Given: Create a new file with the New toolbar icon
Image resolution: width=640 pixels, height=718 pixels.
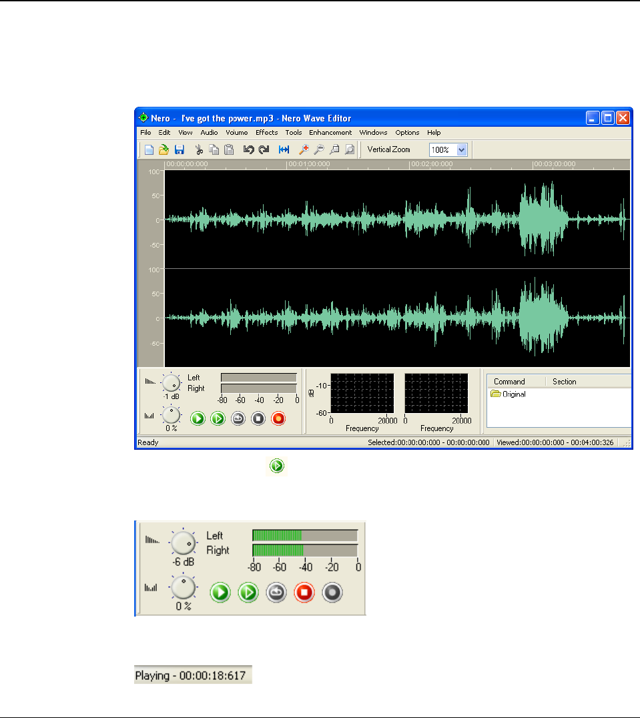Looking at the screenshot, I should pos(149,149).
